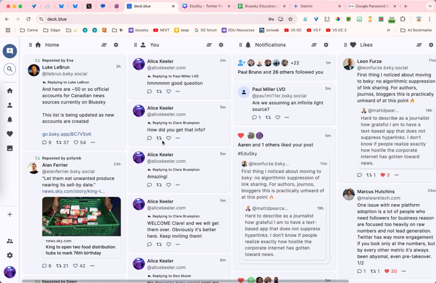The width and height of the screenshot is (436, 283).
Task: Like Luke LeBrun's post with 54 likes
Action: (76, 142)
